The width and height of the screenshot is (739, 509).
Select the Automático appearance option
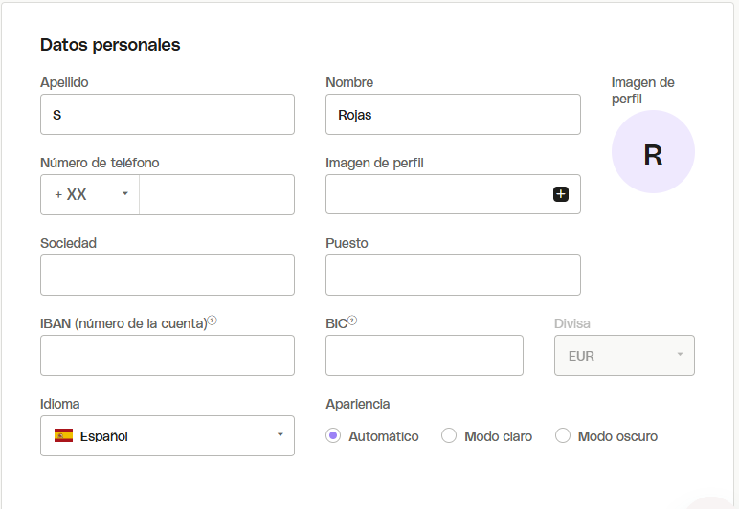[333, 436]
